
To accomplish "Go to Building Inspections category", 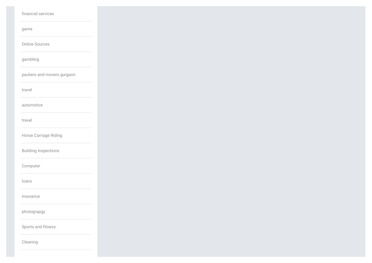I will tap(41, 151).
